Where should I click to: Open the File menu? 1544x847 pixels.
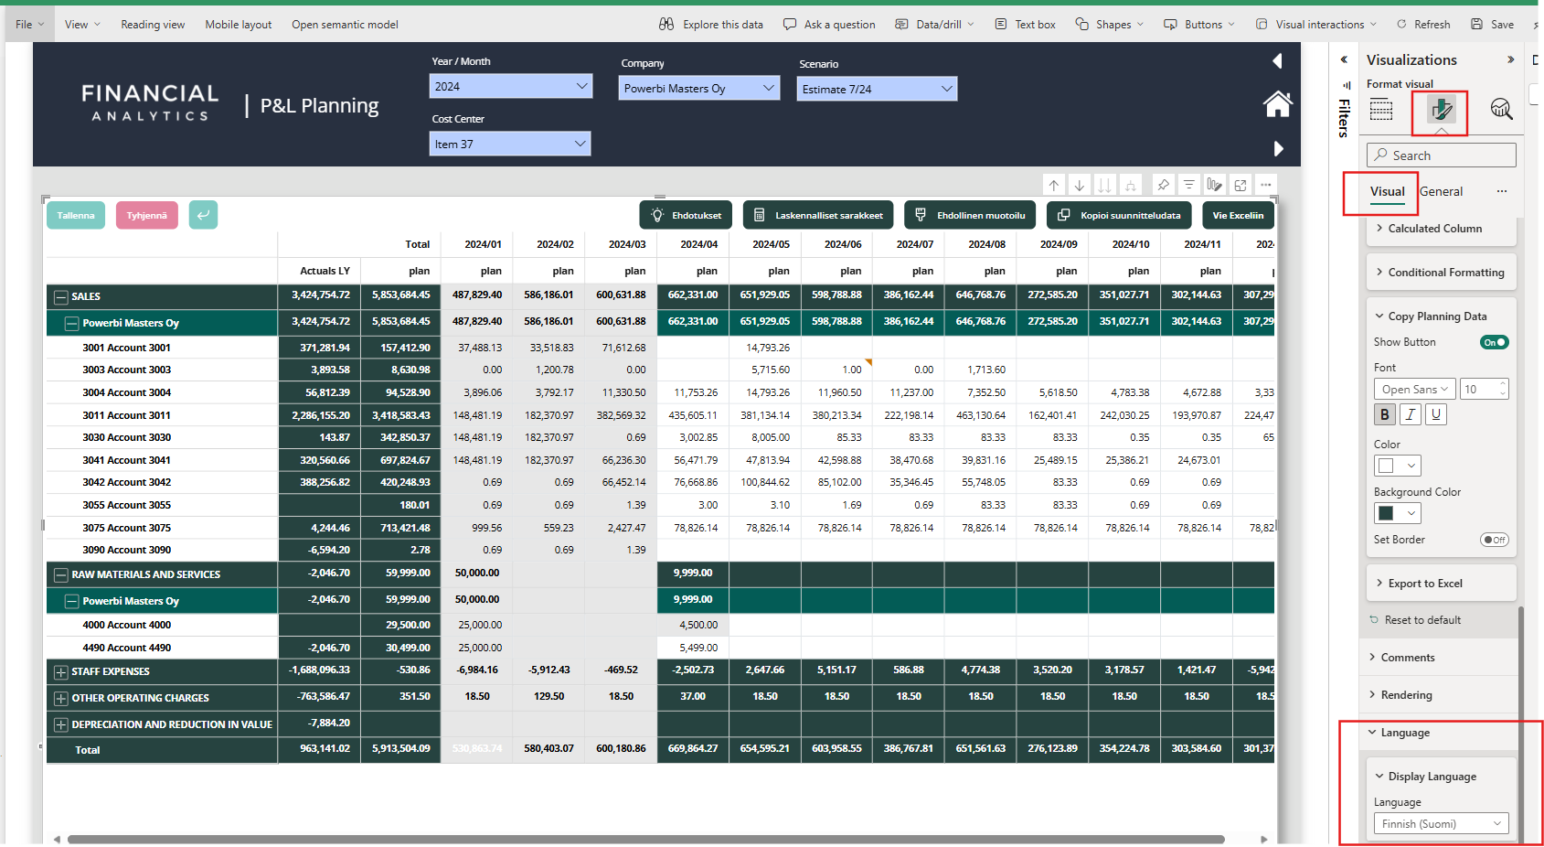(x=29, y=25)
